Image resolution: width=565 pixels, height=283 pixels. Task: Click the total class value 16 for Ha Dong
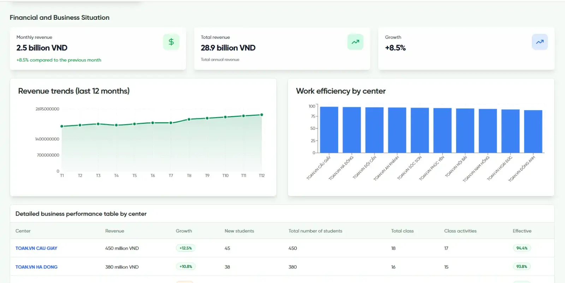click(393, 267)
